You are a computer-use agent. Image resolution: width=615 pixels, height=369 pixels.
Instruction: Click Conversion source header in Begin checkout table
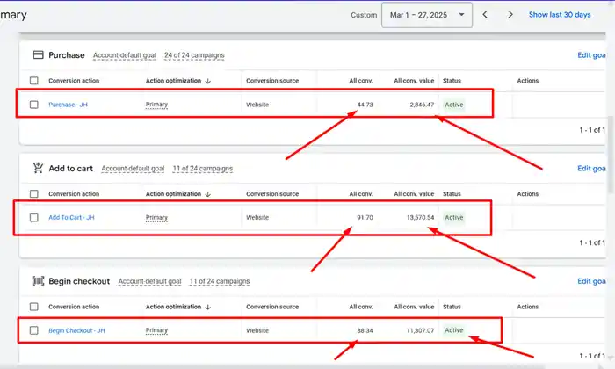click(272, 307)
